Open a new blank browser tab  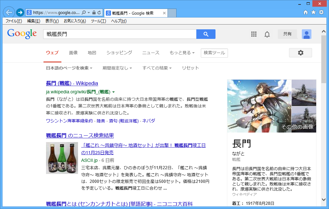172,13
